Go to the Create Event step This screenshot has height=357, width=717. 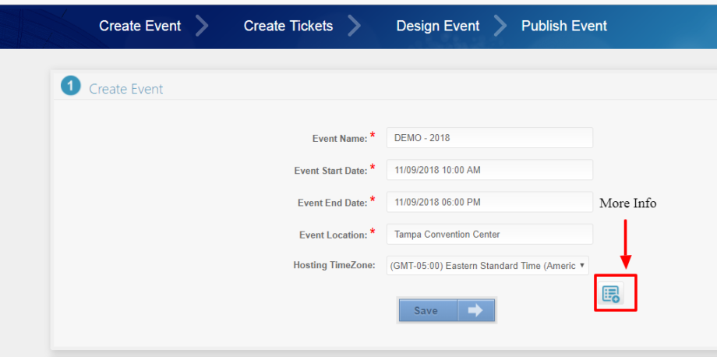tap(140, 26)
